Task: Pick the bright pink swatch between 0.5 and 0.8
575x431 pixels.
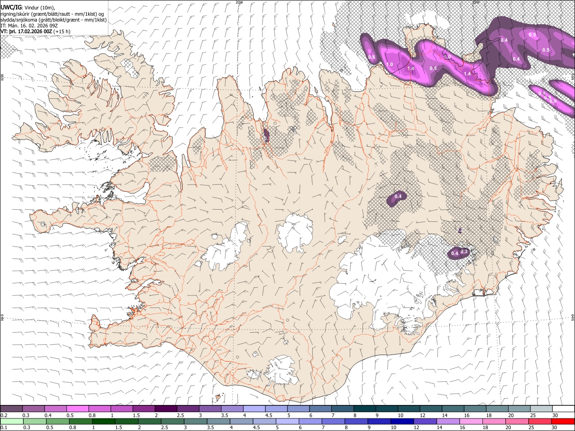Action: point(78,409)
